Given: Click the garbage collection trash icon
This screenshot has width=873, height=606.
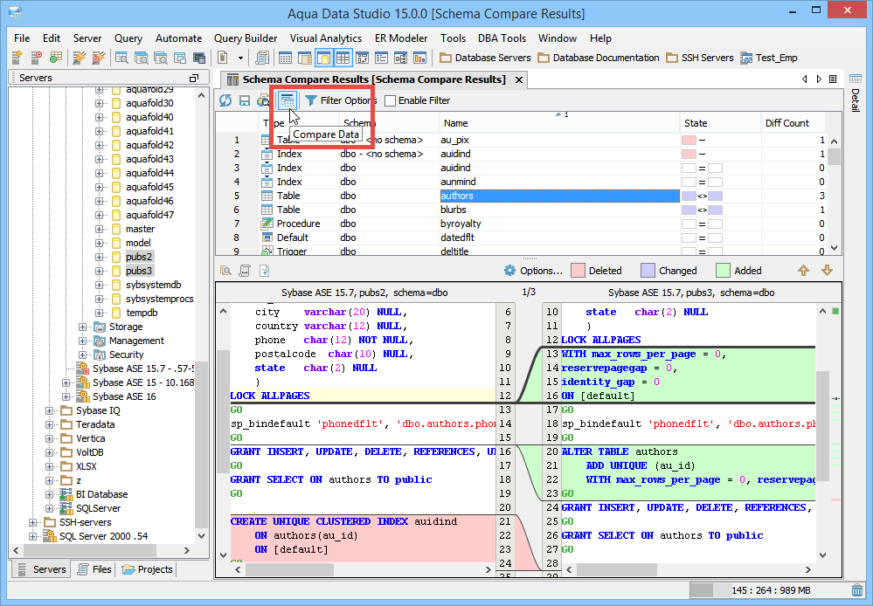Looking at the screenshot, I should tap(857, 591).
